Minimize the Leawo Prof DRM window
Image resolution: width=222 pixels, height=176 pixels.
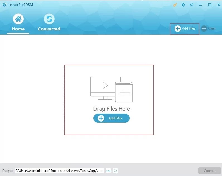(x=201, y=5)
